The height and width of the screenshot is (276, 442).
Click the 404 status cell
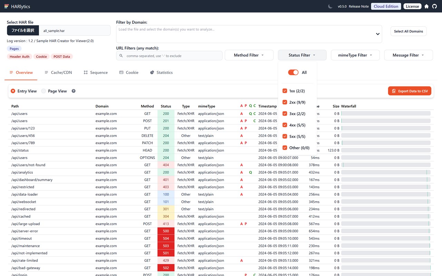[x=166, y=165]
